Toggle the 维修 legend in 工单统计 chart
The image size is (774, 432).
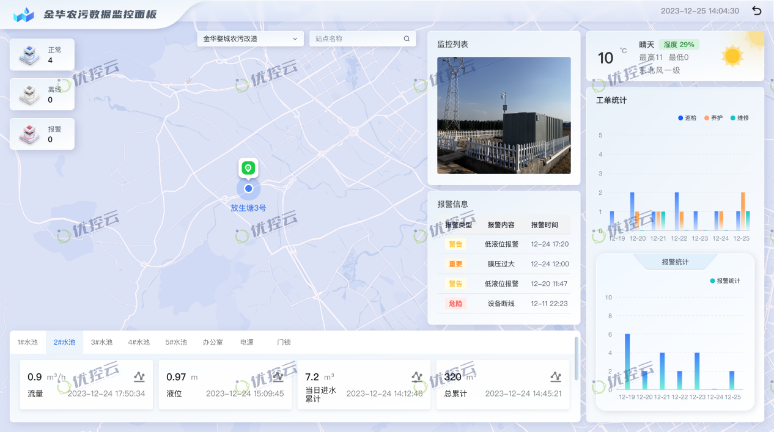tap(740, 117)
